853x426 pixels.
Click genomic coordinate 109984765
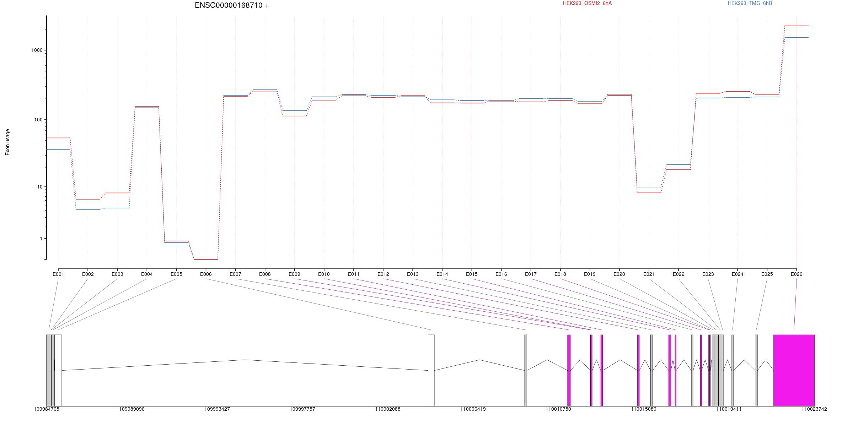(x=47, y=409)
